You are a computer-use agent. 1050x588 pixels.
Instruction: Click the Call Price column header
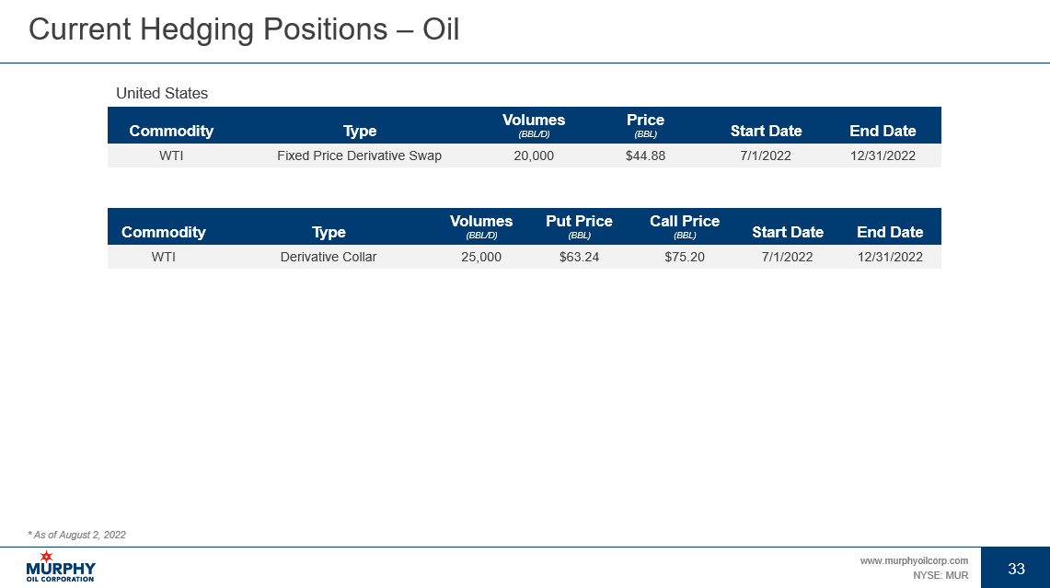point(685,222)
